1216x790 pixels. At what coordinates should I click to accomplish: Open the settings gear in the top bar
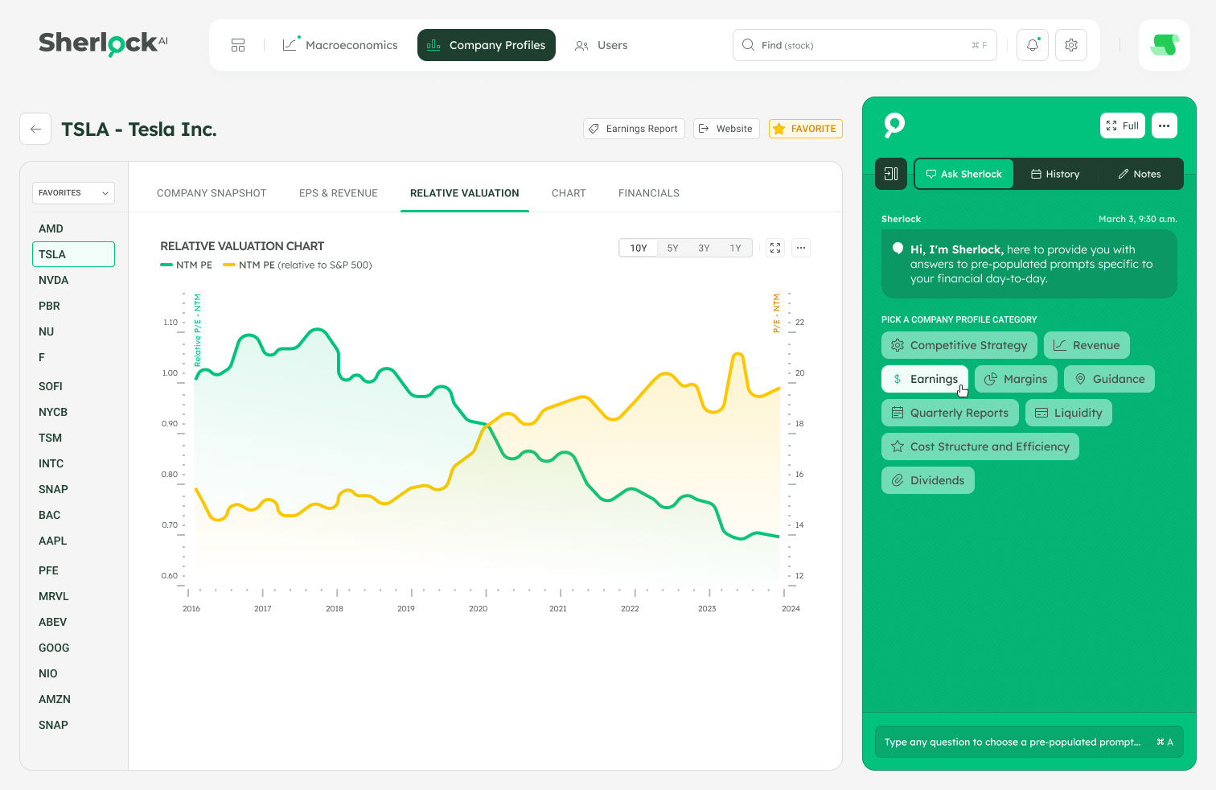(x=1071, y=45)
